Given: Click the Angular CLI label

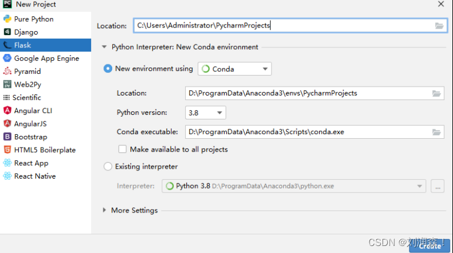Looking at the screenshot, I should point(33,111).
